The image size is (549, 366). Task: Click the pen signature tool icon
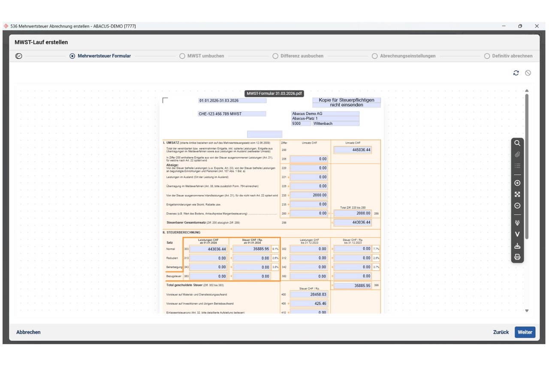click(517, 223)
